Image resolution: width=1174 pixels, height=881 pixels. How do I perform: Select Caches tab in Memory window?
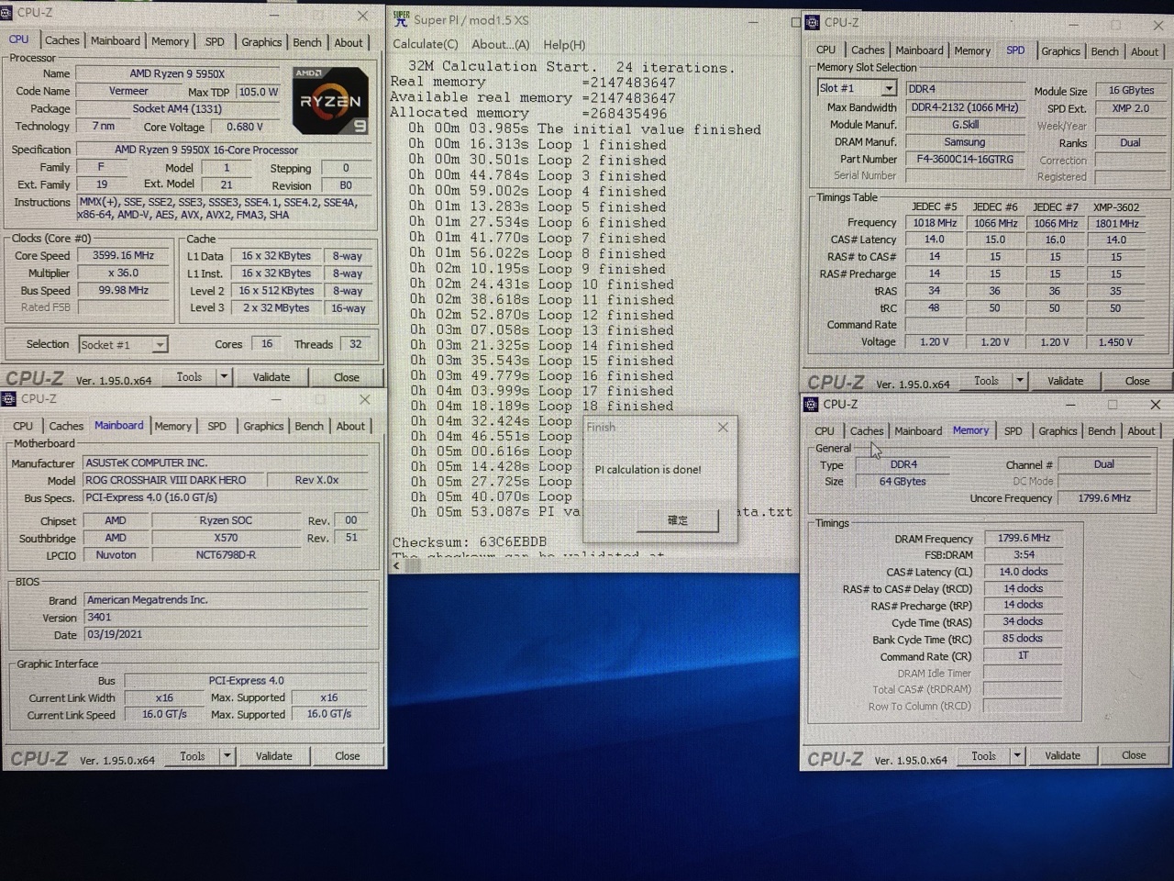(x=867, y=431)
